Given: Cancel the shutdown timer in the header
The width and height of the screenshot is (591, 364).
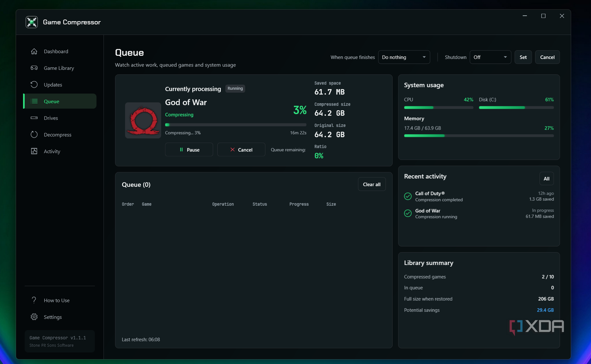Looking at the screenshot, I should [547, 57].
